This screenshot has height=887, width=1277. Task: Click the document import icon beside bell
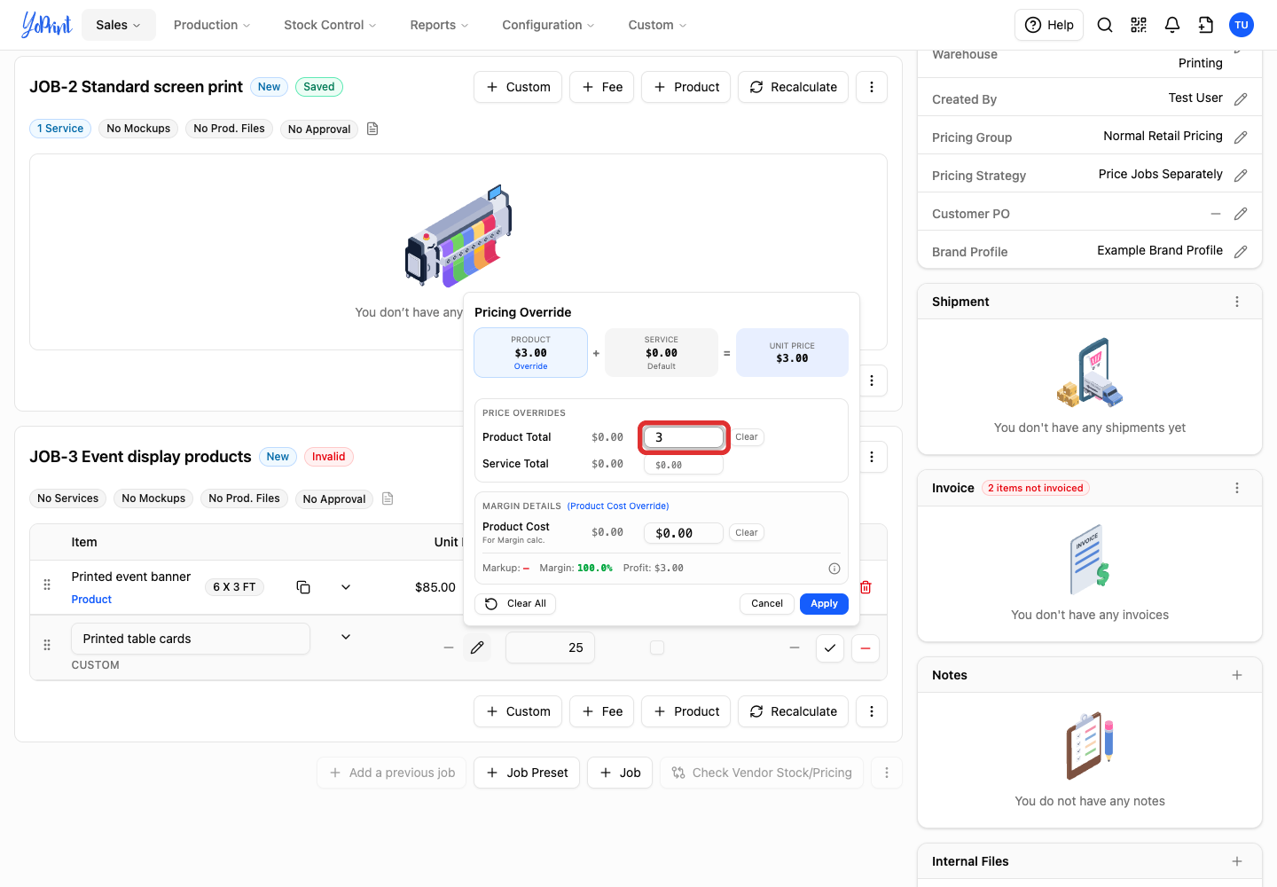click(1206, 25)
